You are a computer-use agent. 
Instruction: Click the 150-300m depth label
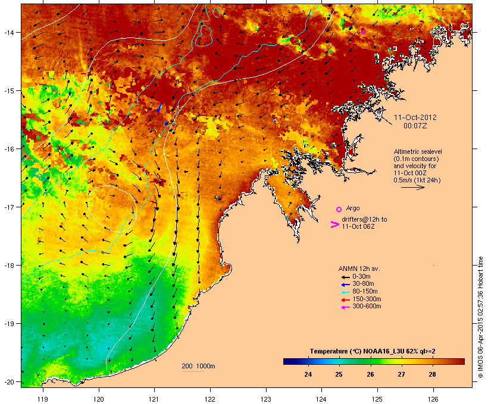pyautogui.click(x=367, y=299)
